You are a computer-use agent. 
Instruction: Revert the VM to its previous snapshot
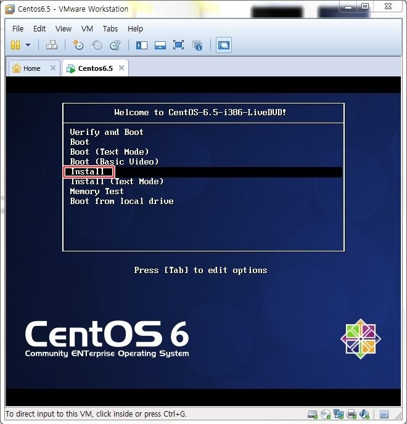point(97,45)
